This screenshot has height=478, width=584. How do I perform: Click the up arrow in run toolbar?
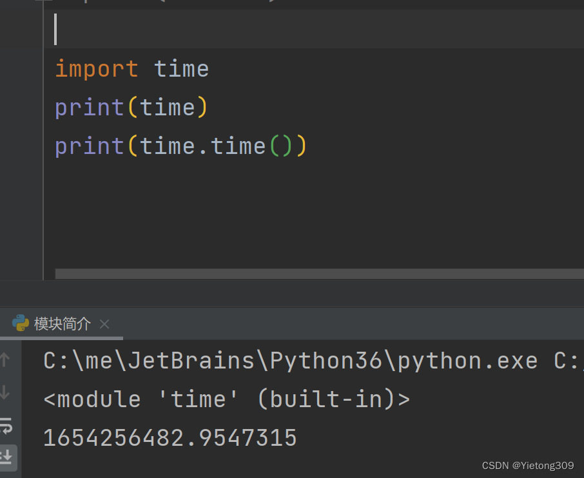[x=5, y=359]
